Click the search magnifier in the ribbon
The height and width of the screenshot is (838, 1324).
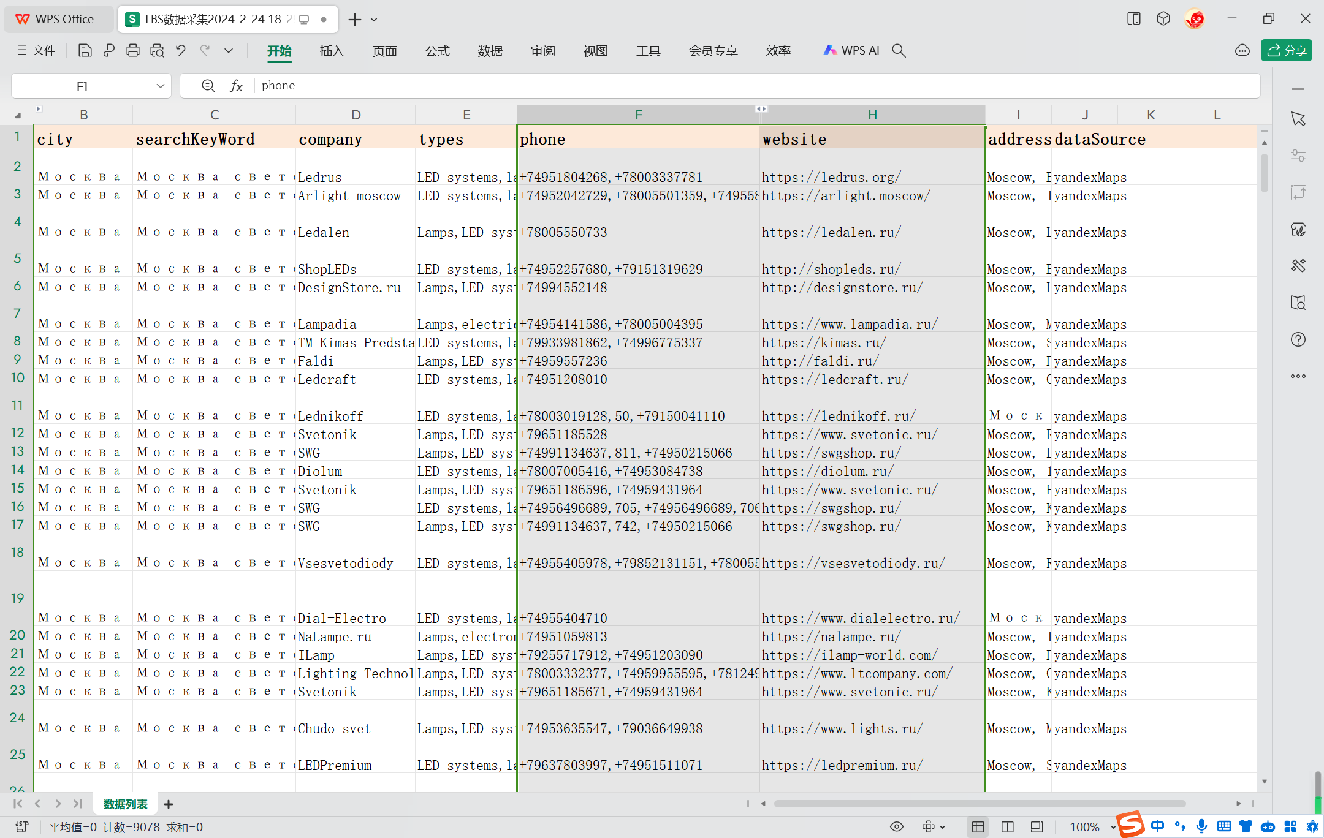pyautogui.click(x=899, y=51)
